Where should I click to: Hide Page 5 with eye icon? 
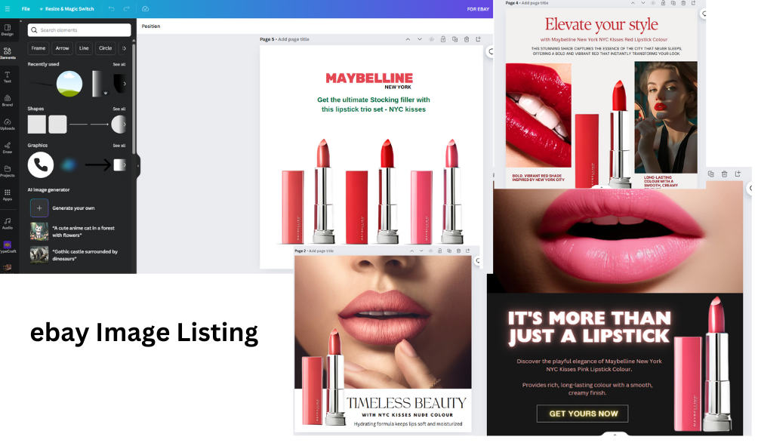431,39
